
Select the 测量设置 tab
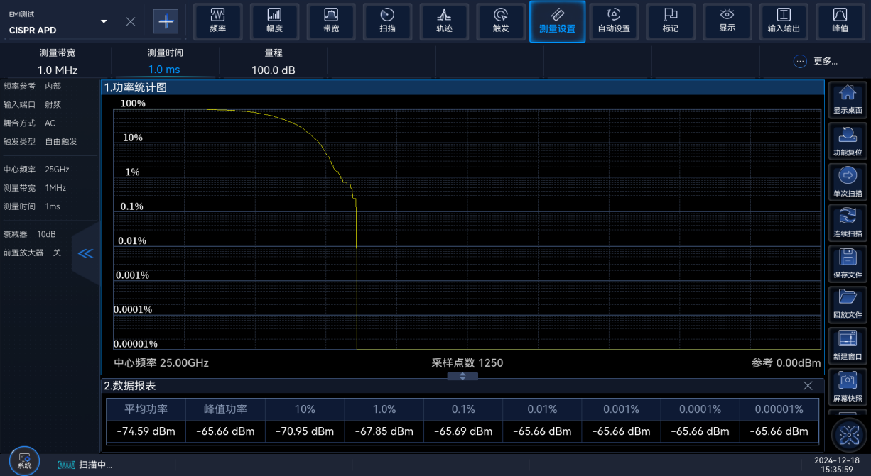point(557,21)
